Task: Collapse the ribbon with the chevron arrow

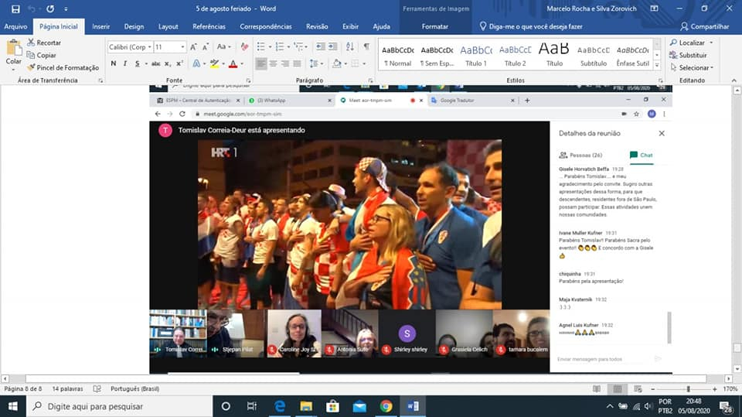Action: tap(734, 80)
